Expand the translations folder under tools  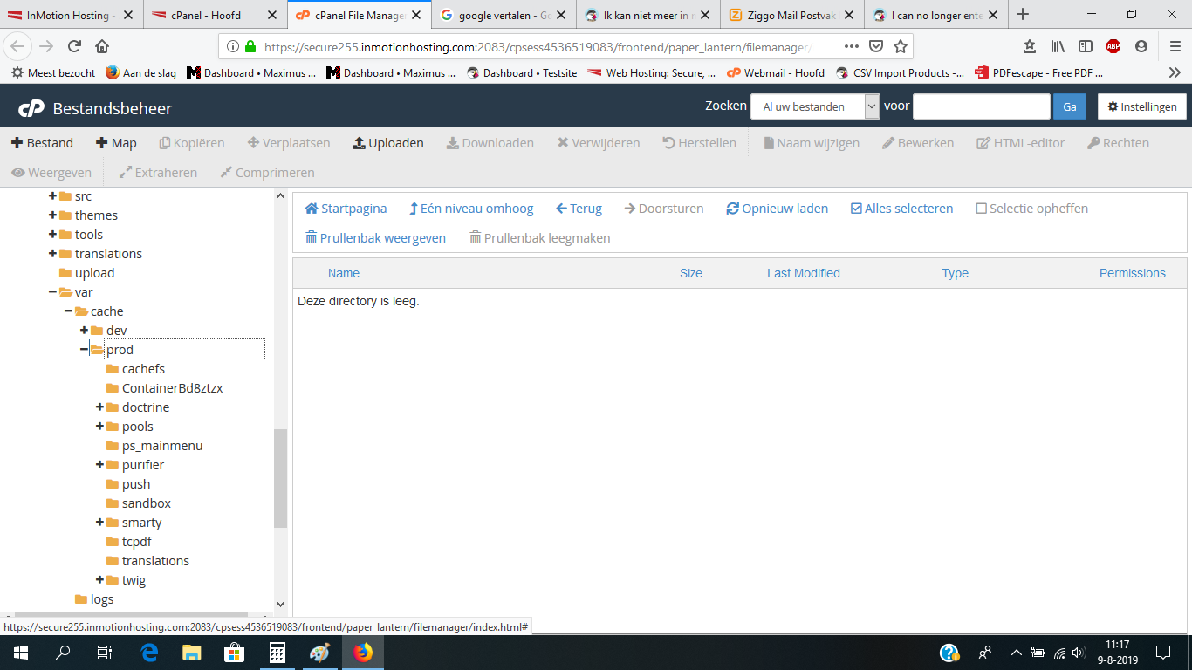click(53, 254)
